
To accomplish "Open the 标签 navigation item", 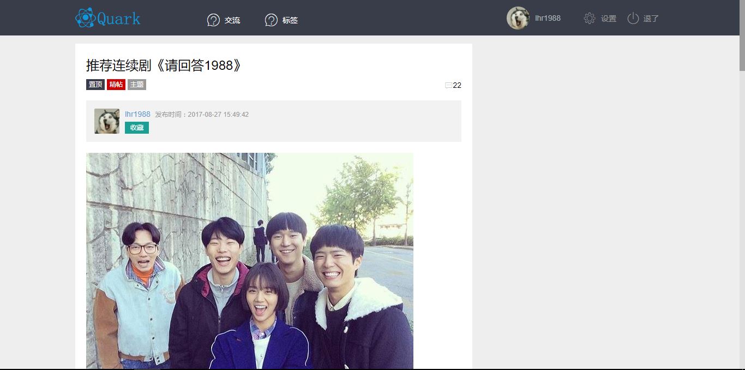I will 290,20.
